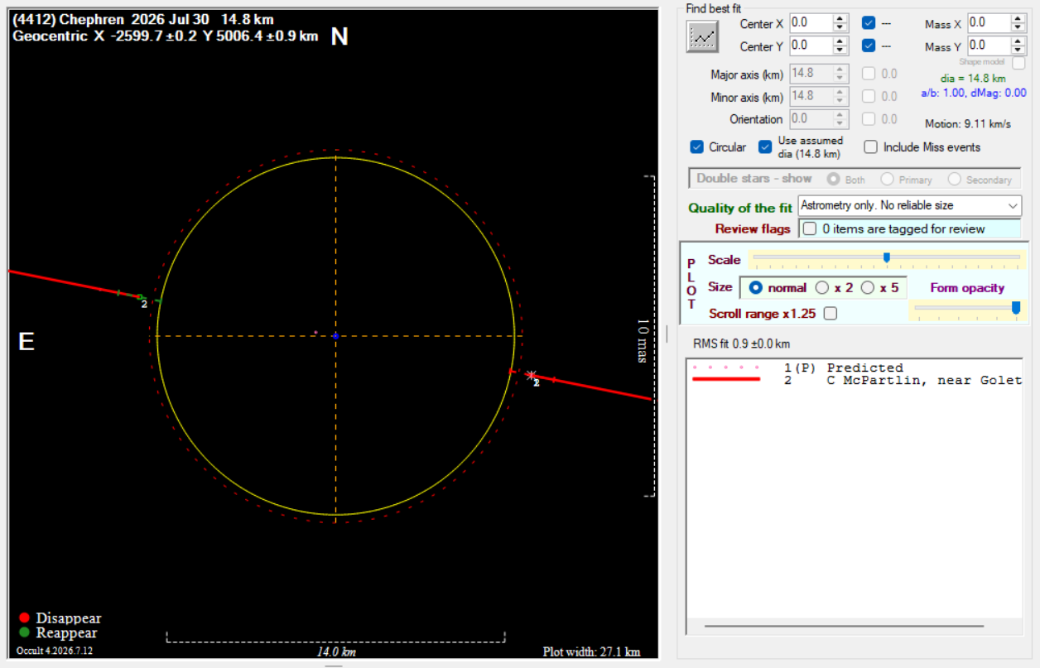The width and height of the screenshot is (1040, 668).
Task: Select the '1(P) Predicted' list row
Action: pyautogui.click(x=855, y=368)
